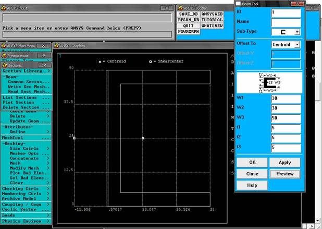The image size is (322, 229).
Task: Click the W3 value field
Action: tap(286, 118)
